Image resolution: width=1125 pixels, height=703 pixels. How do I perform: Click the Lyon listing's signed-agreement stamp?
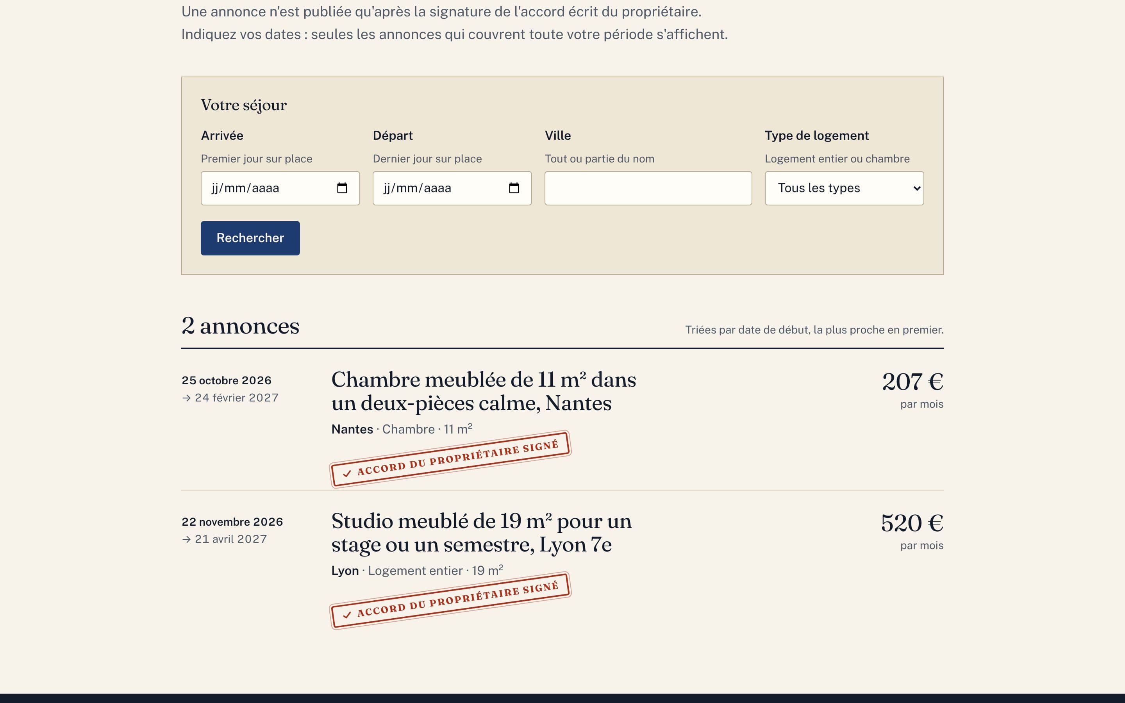450,600
